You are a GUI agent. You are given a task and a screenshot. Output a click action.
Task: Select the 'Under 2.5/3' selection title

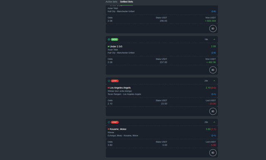click(116, 46)
